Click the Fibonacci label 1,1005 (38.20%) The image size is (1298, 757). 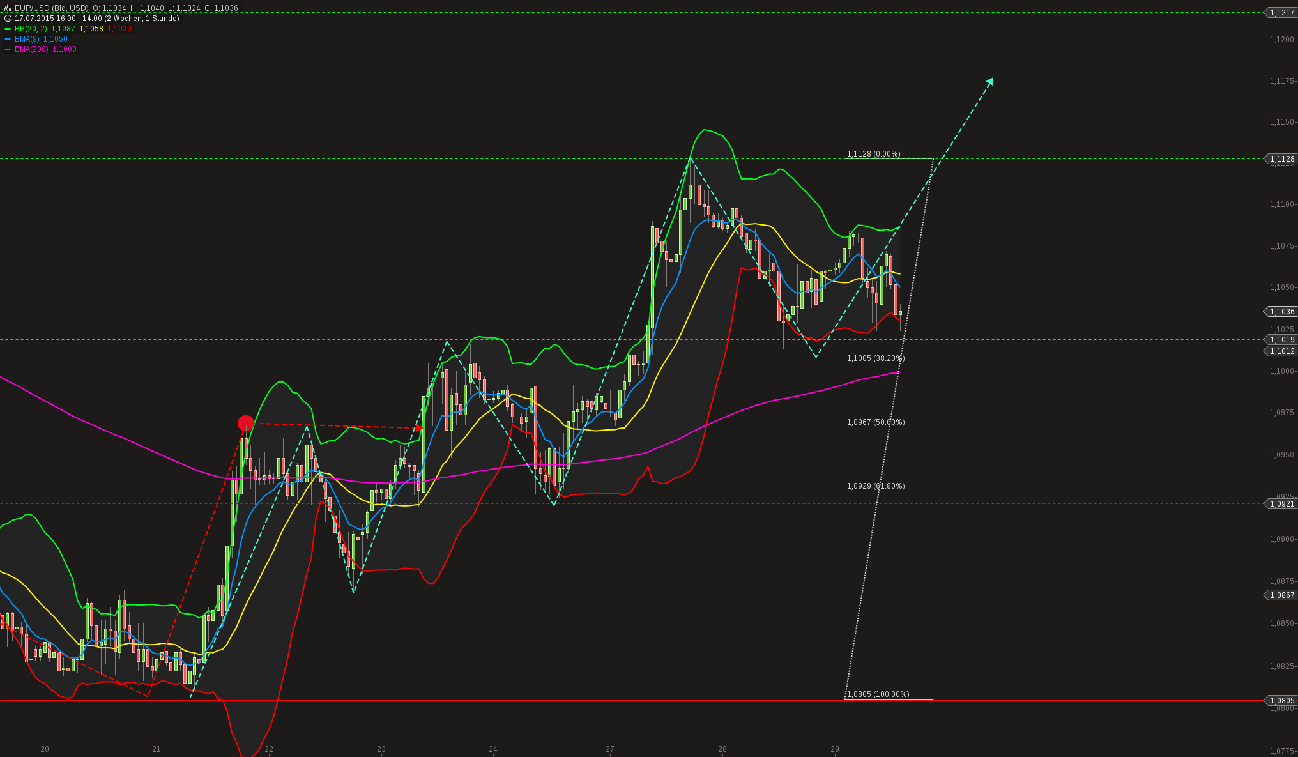[875, 358]
